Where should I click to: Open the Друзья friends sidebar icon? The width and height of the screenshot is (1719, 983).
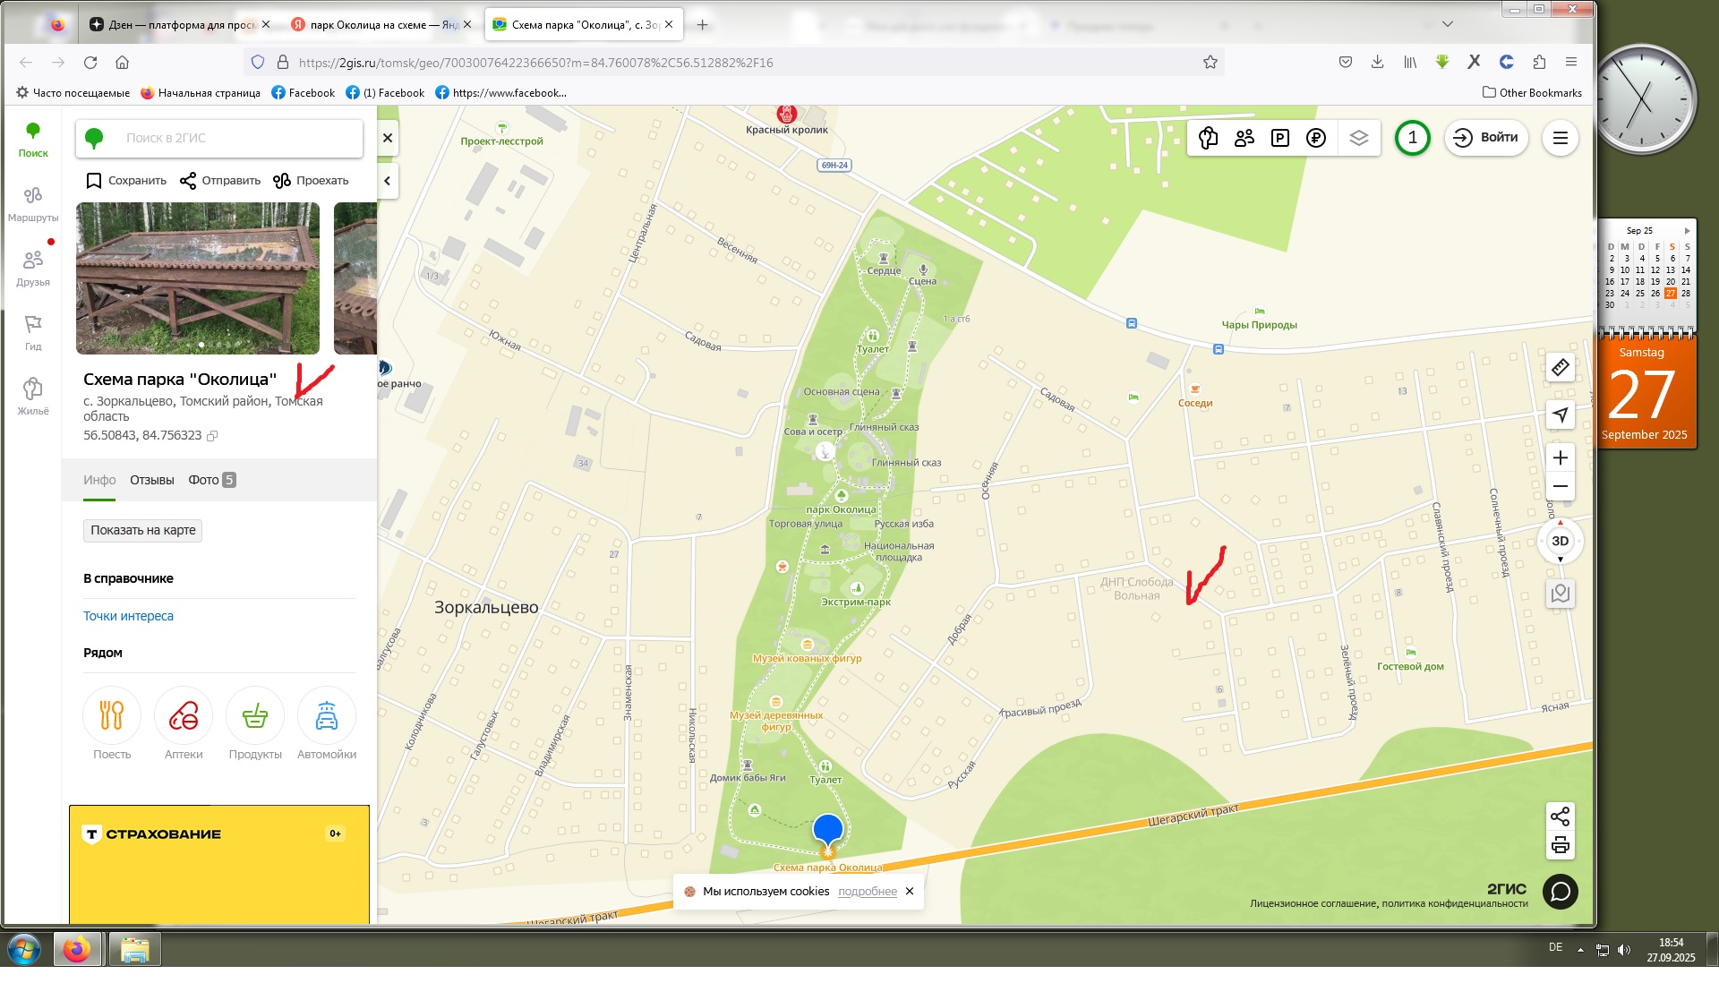[33, 268]
